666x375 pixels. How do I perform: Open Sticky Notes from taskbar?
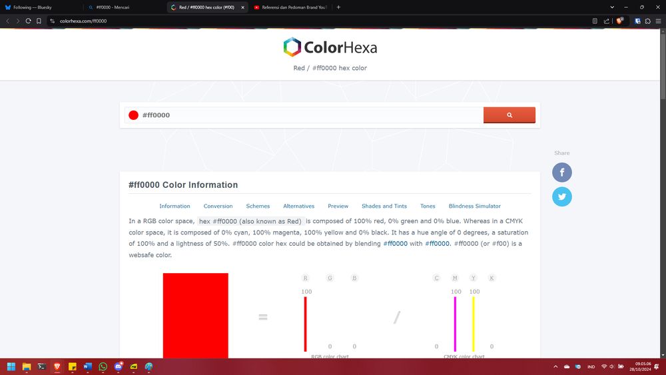pyautogui.click(x=73, y=366)
